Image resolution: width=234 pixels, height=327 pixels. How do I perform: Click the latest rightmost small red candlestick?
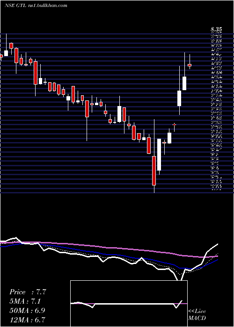(x=190, y=65)
